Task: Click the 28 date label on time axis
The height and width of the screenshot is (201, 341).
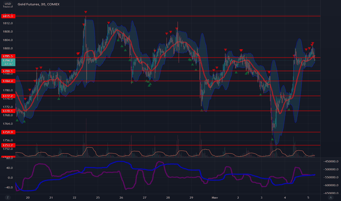Action: (x=168, y=197)
